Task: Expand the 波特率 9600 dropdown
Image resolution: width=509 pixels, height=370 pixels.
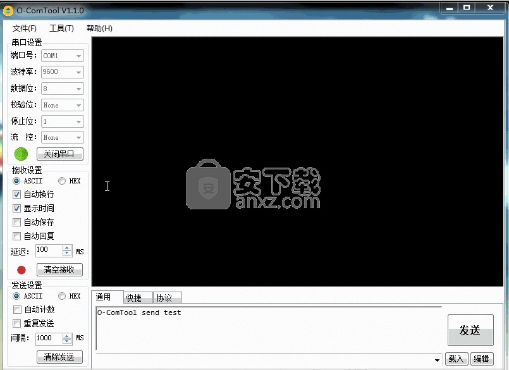Action: pyautogui.click(x=78, y=72)
